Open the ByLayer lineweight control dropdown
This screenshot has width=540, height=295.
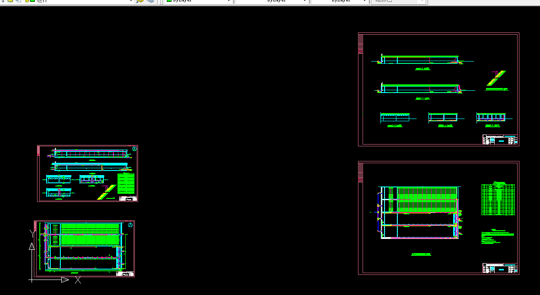[x=340, y=1]
